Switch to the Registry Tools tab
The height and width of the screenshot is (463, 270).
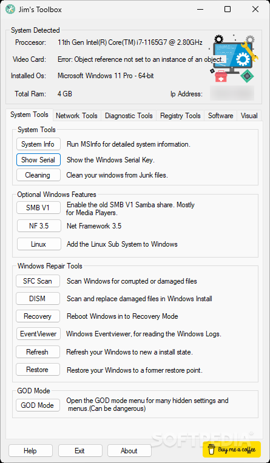point(180,116)
